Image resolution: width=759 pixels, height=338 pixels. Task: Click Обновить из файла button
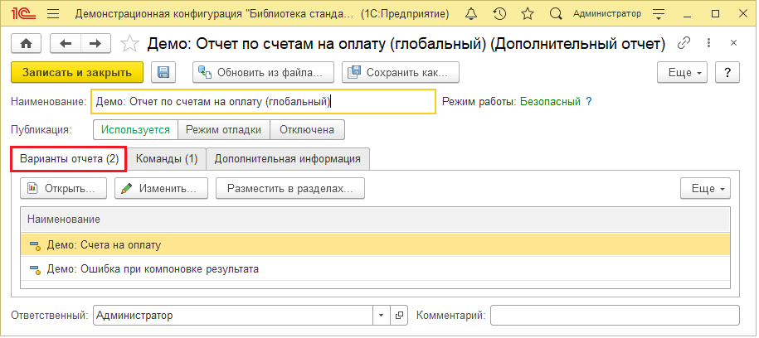(x=263, y=73)
